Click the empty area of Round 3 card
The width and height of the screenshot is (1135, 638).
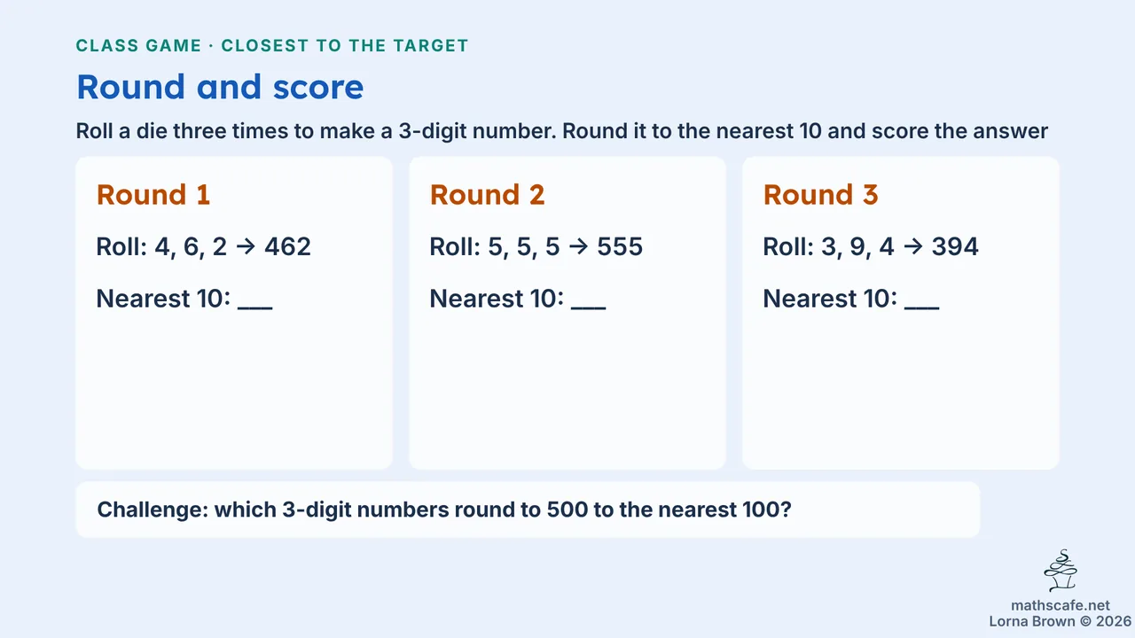pos(901,390)
